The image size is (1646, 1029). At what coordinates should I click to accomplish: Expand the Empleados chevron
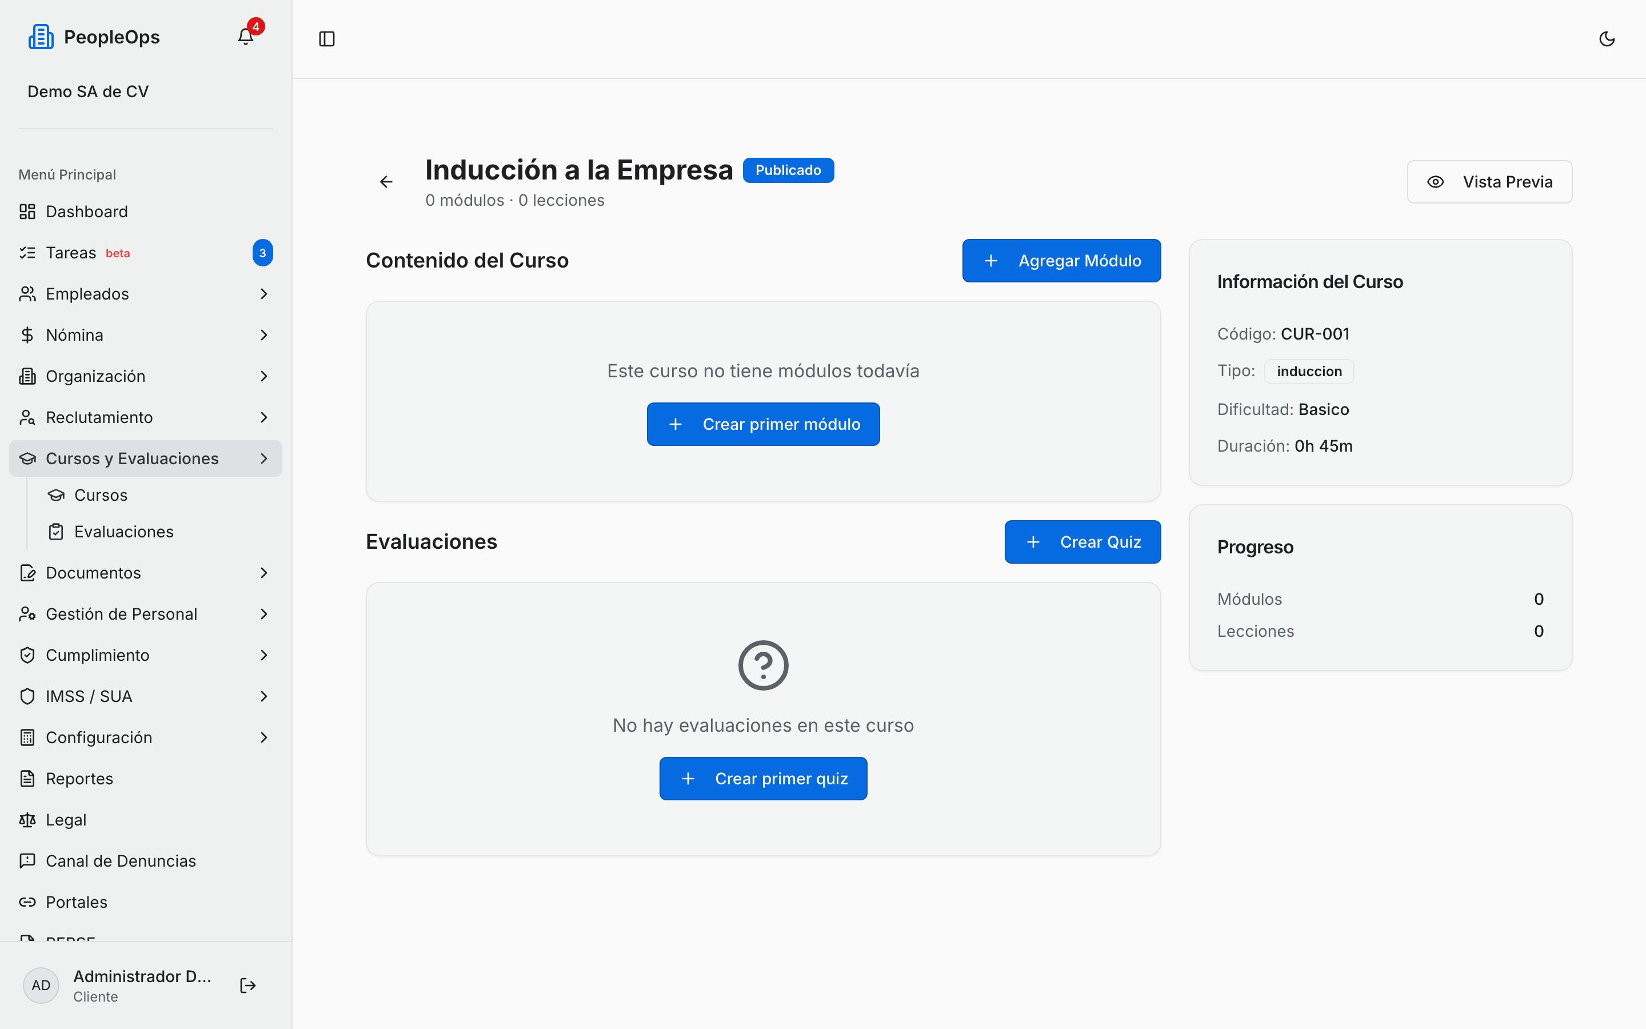(264, 294)
